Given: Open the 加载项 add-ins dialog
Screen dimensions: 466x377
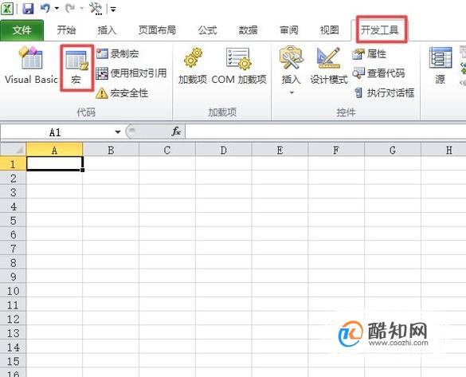Looking at the screenshot, I should (x=193, y=66).
